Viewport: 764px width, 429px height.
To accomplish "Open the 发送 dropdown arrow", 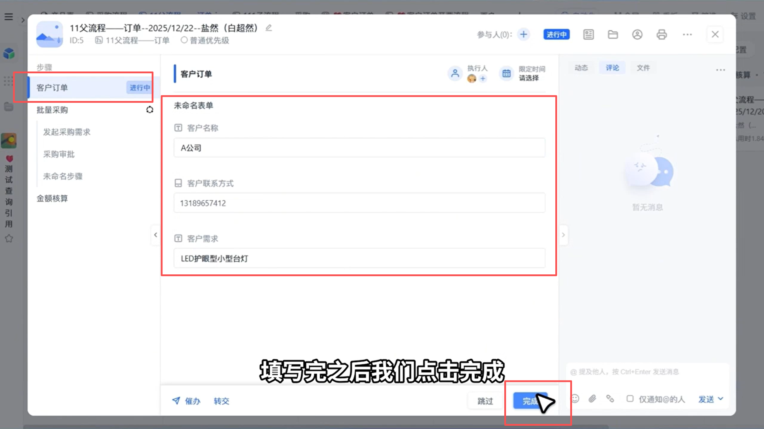I will coord(721,399).
